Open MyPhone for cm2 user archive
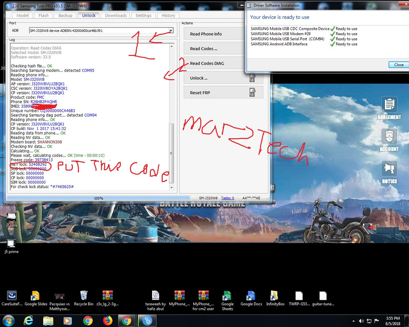The image size is (409, 327). [203, 301]
